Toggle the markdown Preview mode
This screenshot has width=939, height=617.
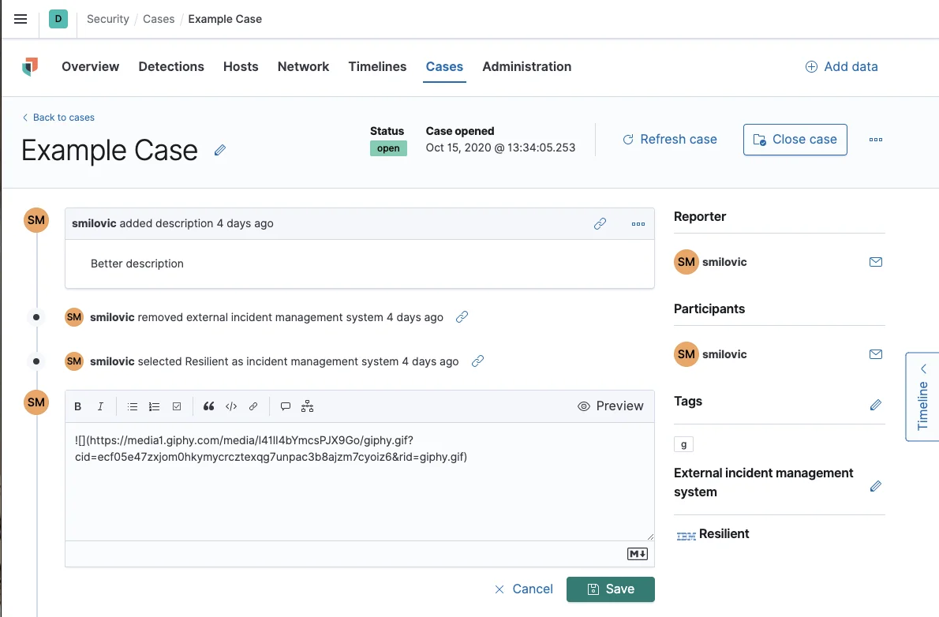(611, 406)
